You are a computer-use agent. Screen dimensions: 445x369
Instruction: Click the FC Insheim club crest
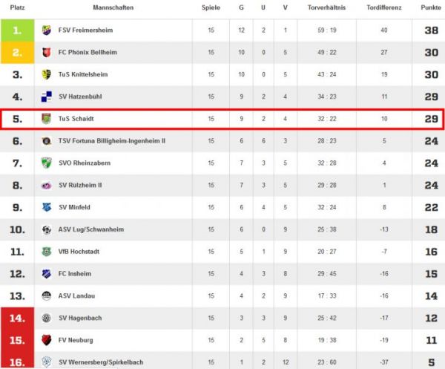tap(47, 274)
